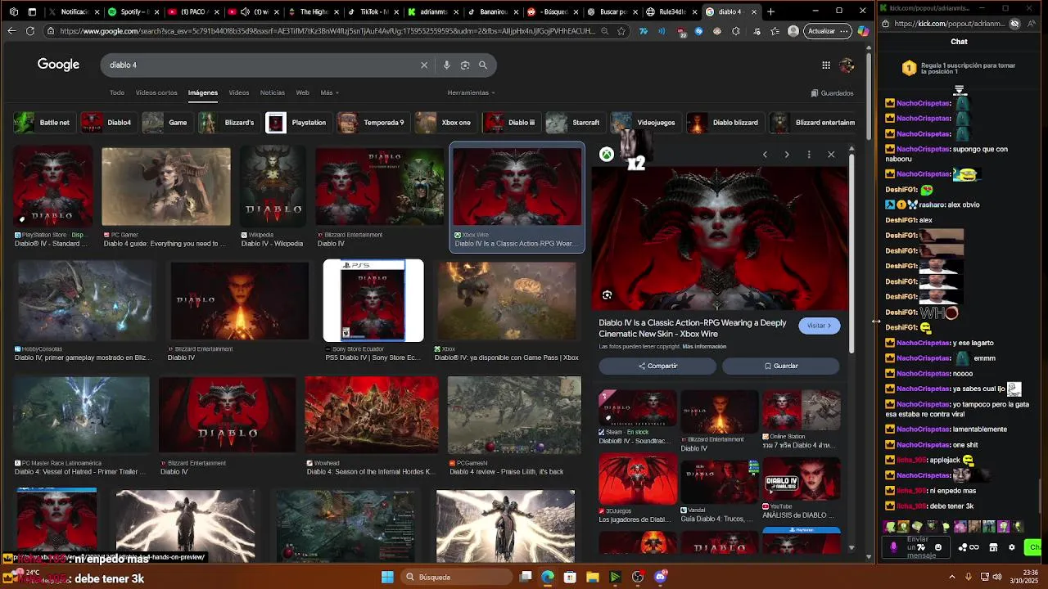
Task: Start voice search with microphone icon
Action: [446, 65]
